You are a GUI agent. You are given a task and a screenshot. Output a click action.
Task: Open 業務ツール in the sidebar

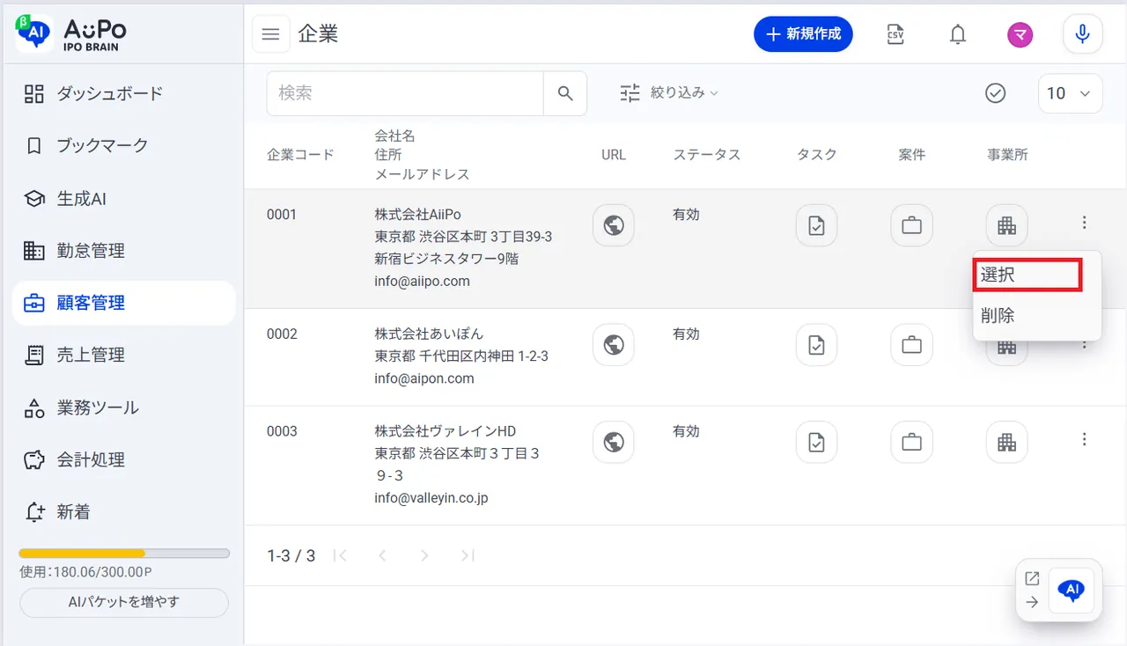[x=124, y=407]
